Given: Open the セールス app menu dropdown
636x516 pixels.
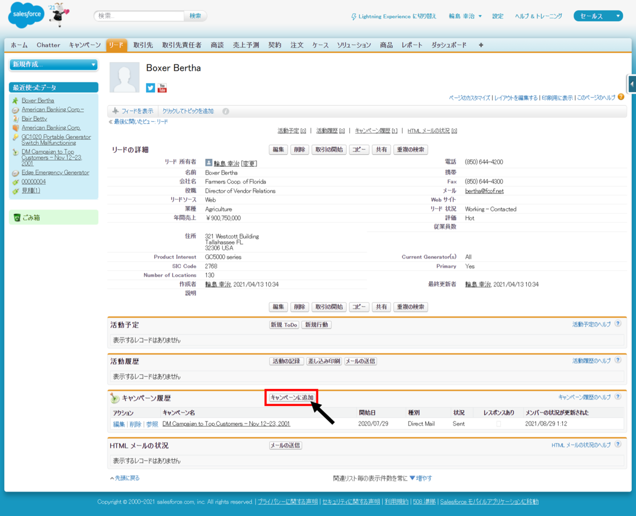Looking at the screenshot, I should [598, 16].
